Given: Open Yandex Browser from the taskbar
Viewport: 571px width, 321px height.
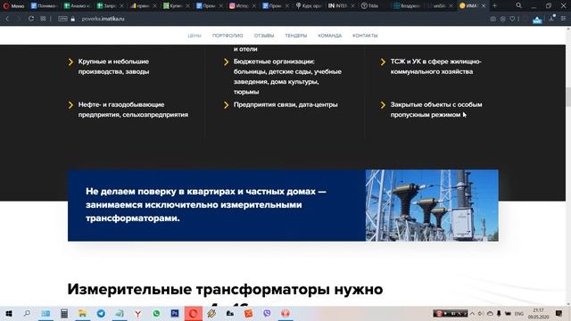Looking at the screenshot, I should click(x=138, y=313).
